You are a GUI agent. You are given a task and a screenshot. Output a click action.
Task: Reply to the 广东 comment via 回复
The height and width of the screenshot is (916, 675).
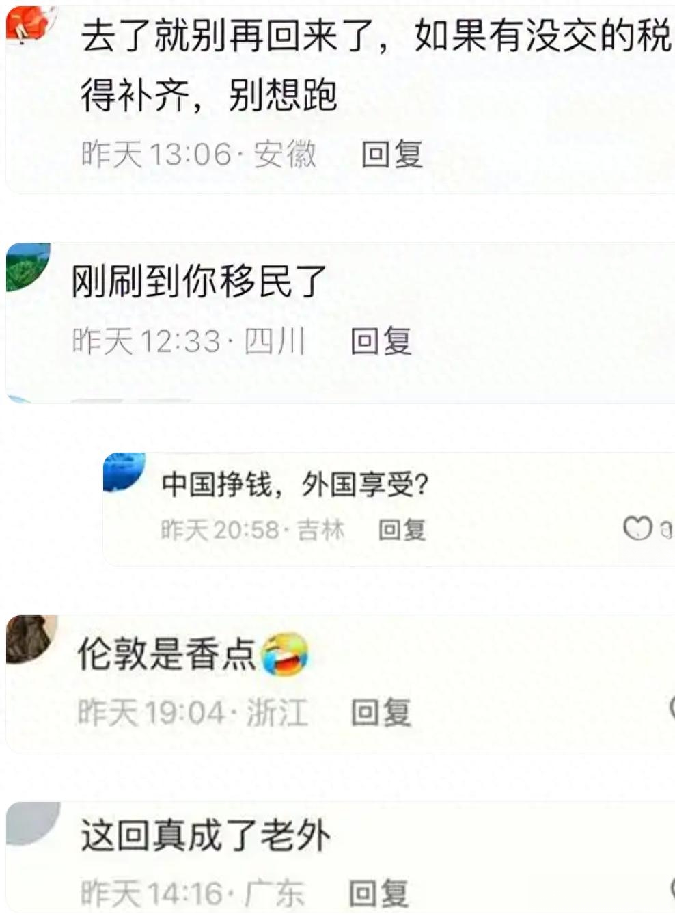pos(379,893)
